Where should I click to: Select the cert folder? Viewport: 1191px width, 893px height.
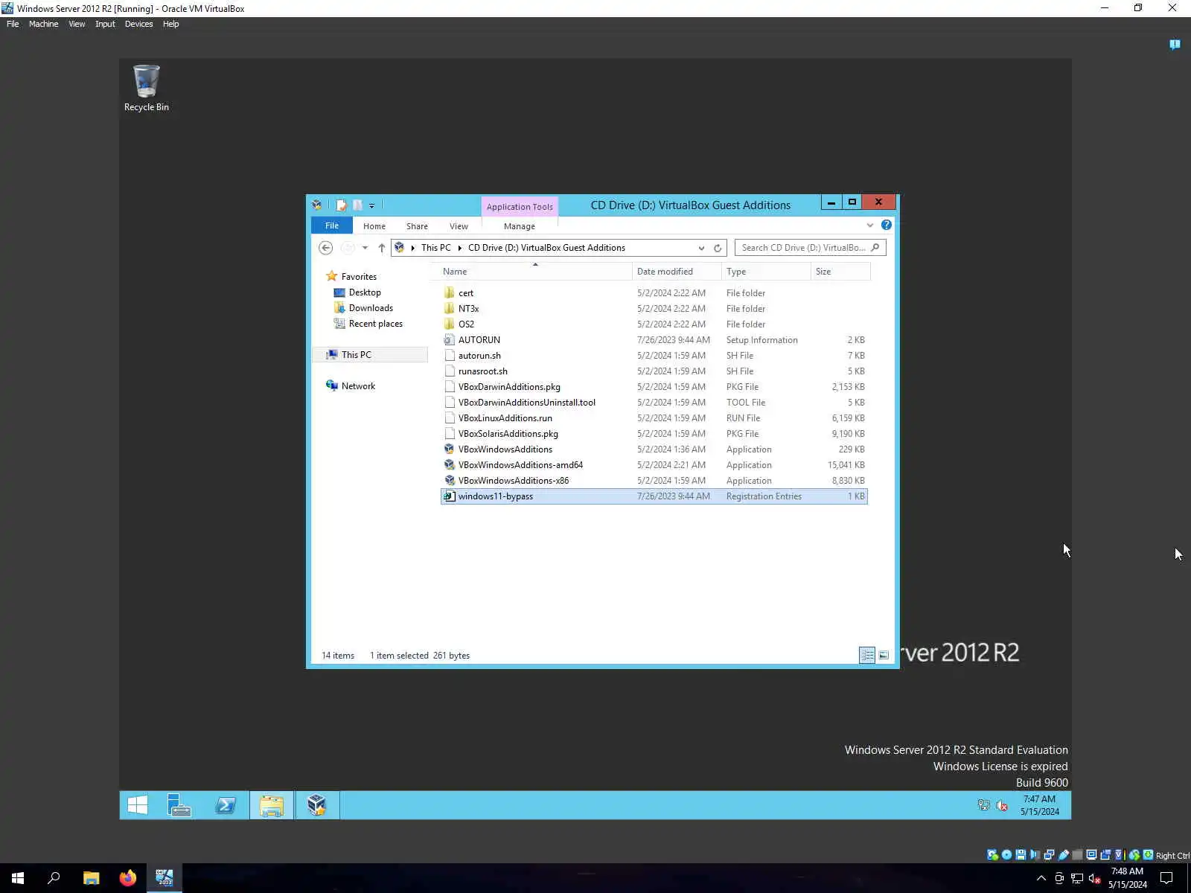(654, 293)
